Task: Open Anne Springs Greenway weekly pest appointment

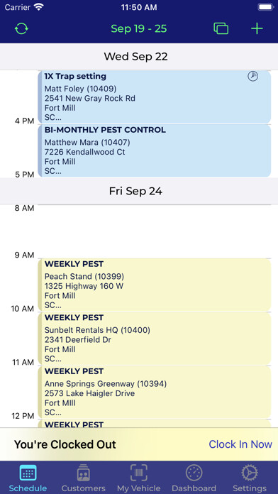Action: [155, 393]
